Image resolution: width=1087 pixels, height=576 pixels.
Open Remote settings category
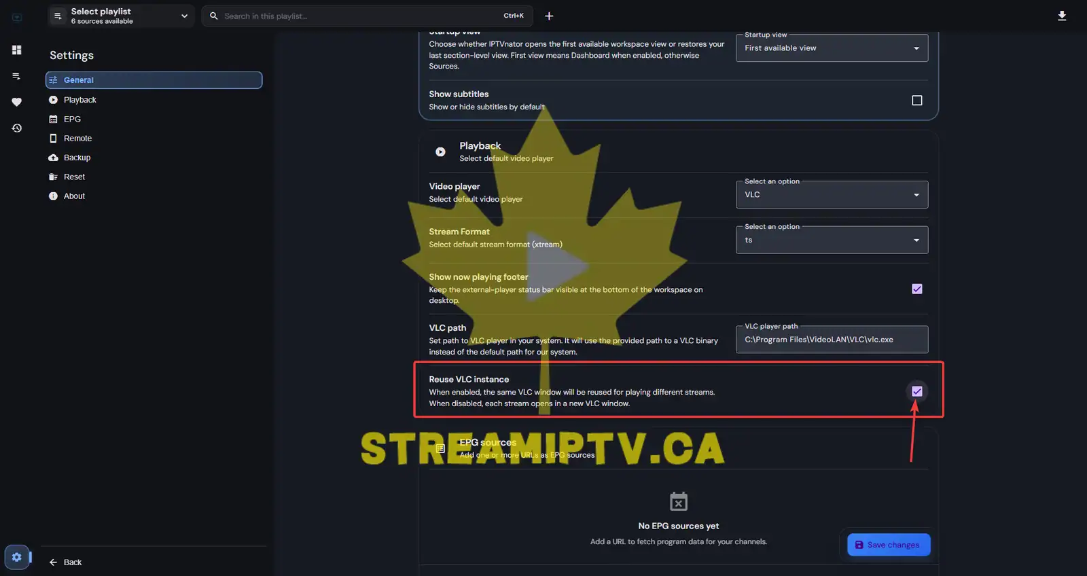coord(154,138)
